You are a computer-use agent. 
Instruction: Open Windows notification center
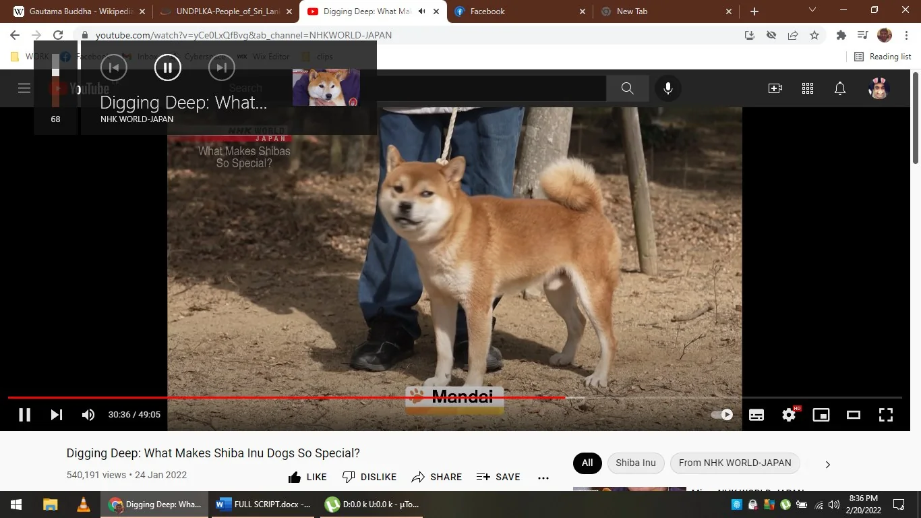click(899, 505)
